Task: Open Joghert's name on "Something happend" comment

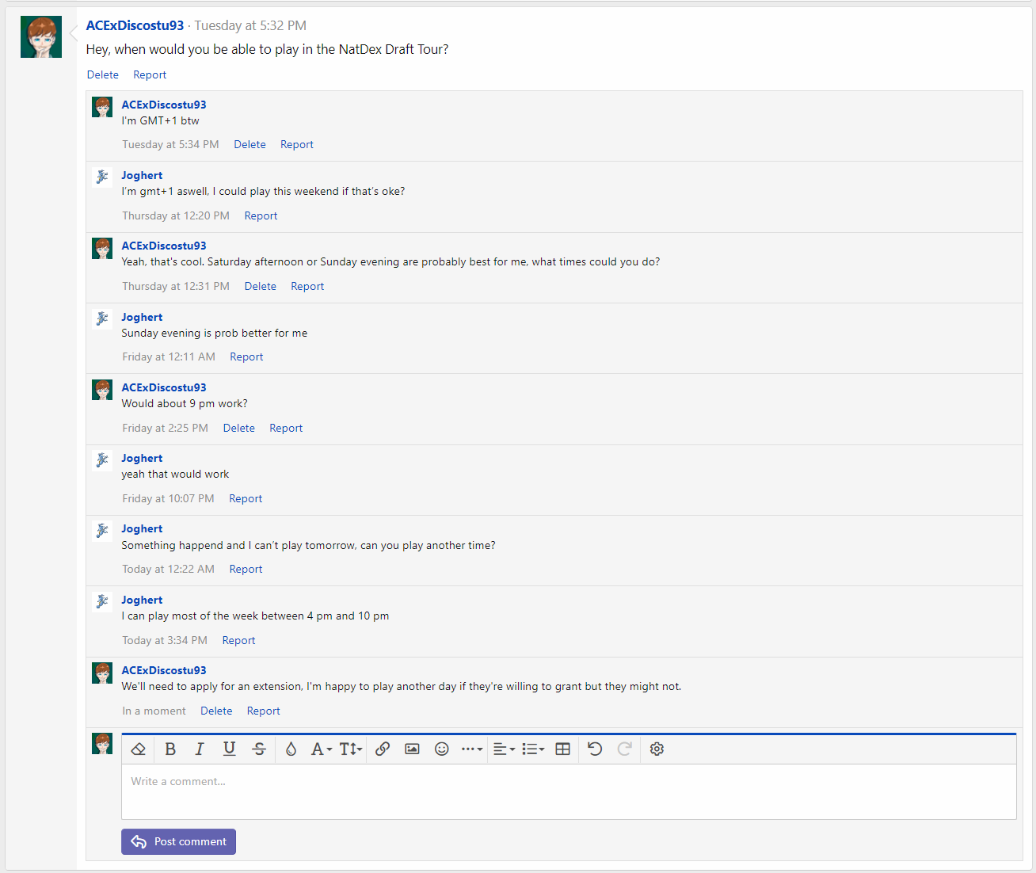Action: [x=142, y=529]
